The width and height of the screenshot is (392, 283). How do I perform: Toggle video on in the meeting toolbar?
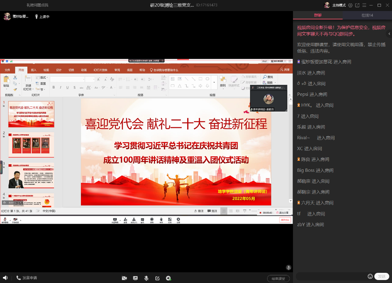tap(15, 220)
